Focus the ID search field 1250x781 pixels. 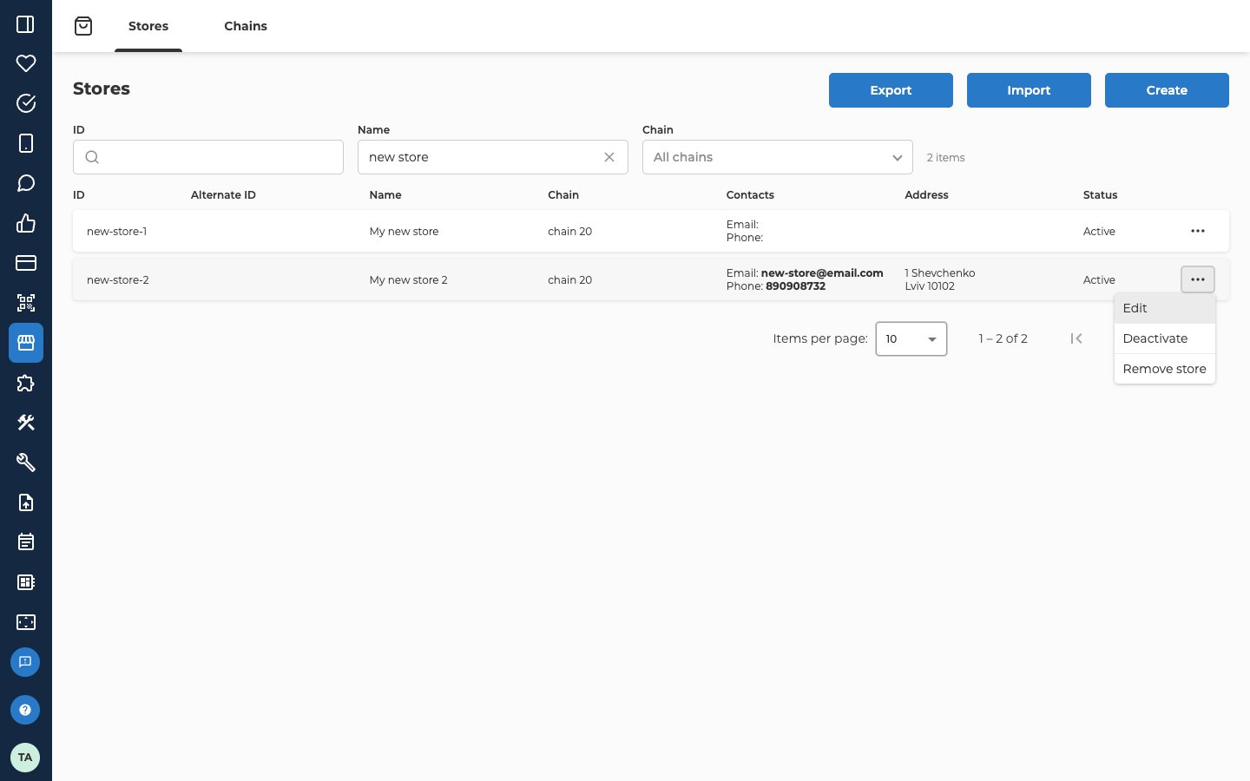(x=208, y=157)
